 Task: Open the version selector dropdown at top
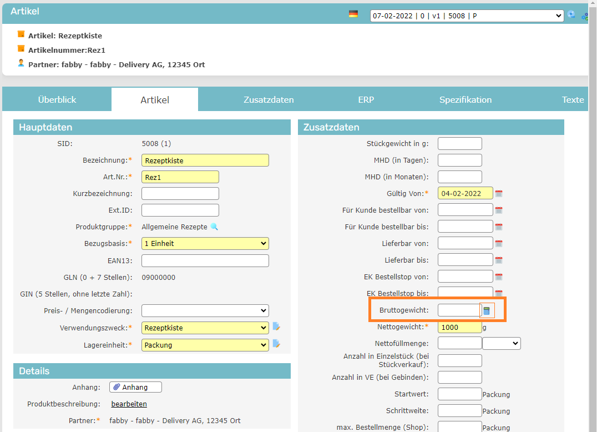[x=467, y=16]
